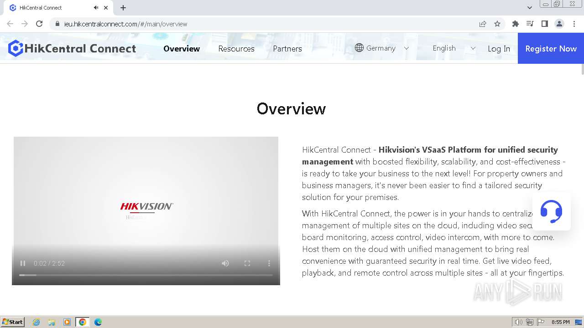Click the video progress bar
584x328 pixels.
coord(146,275)
